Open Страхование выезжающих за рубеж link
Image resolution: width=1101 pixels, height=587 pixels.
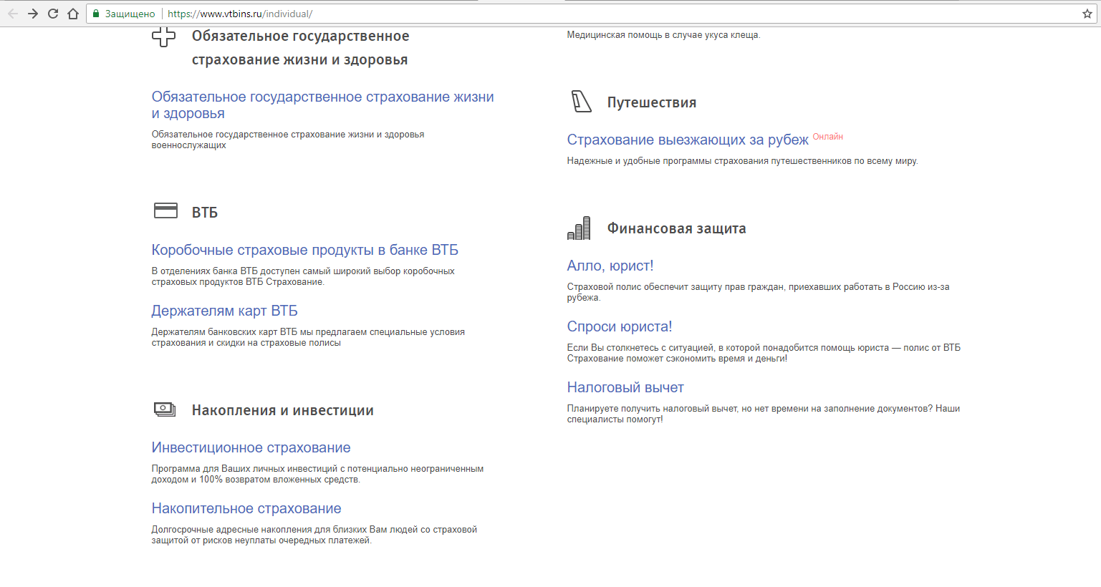[687, 140]
